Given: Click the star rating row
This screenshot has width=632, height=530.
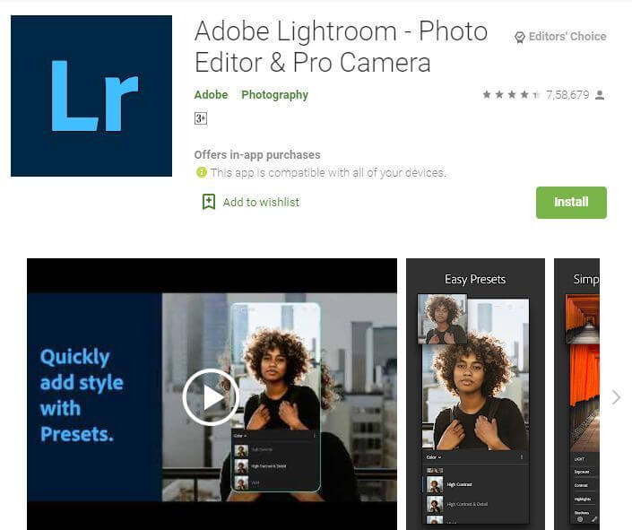Looking at the screenshot, I should [512, 95].
